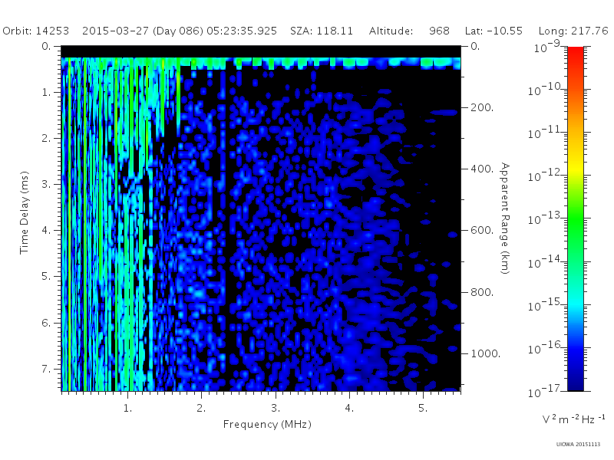Click the 6. tick label on time delay axis
This screenshot has width=614, height=460.
[x=46, y=323]
